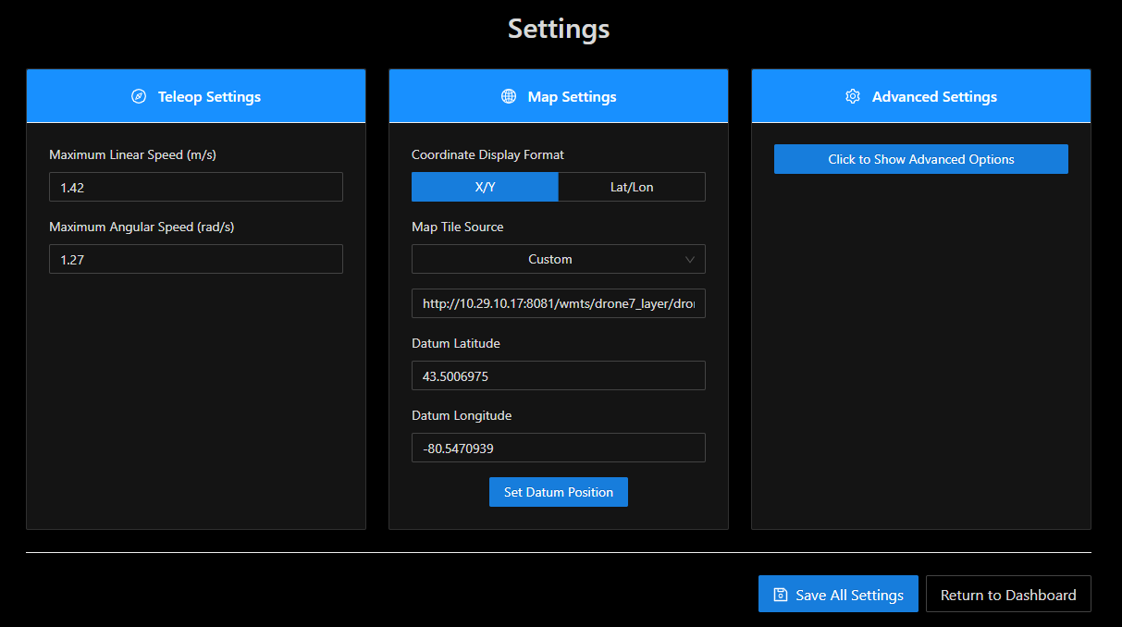This screenshot has height=627, width=1122.
Task: Edit the Datum Longitude field
Action: [558, 448]
